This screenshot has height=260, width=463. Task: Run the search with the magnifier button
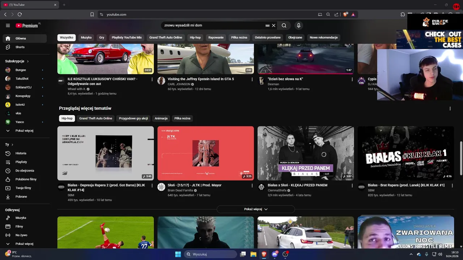pyautogui.click(x=284, y=26)
